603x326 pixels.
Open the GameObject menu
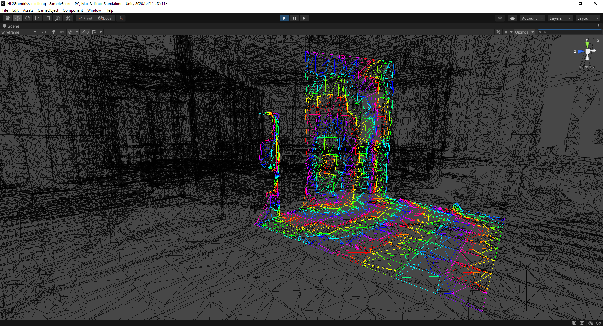(48, 10)
